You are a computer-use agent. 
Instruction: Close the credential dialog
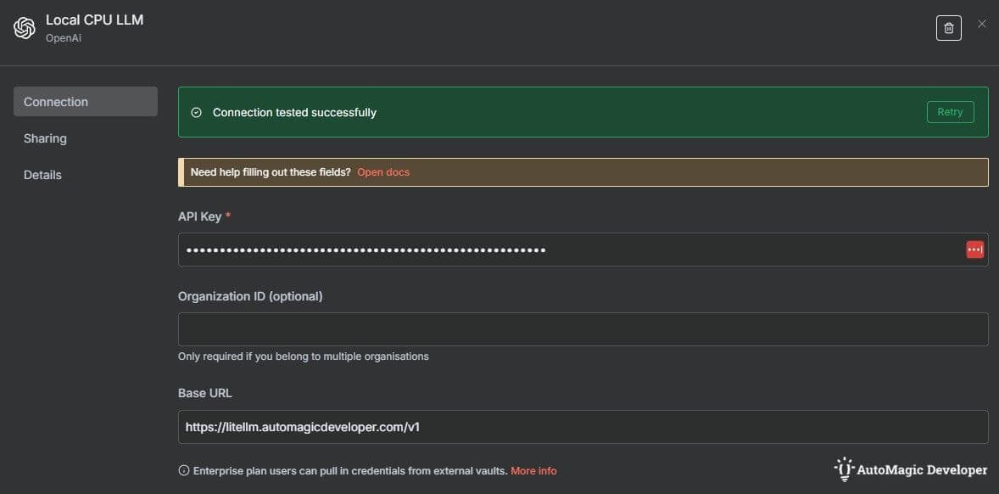(x=982, y=24)
